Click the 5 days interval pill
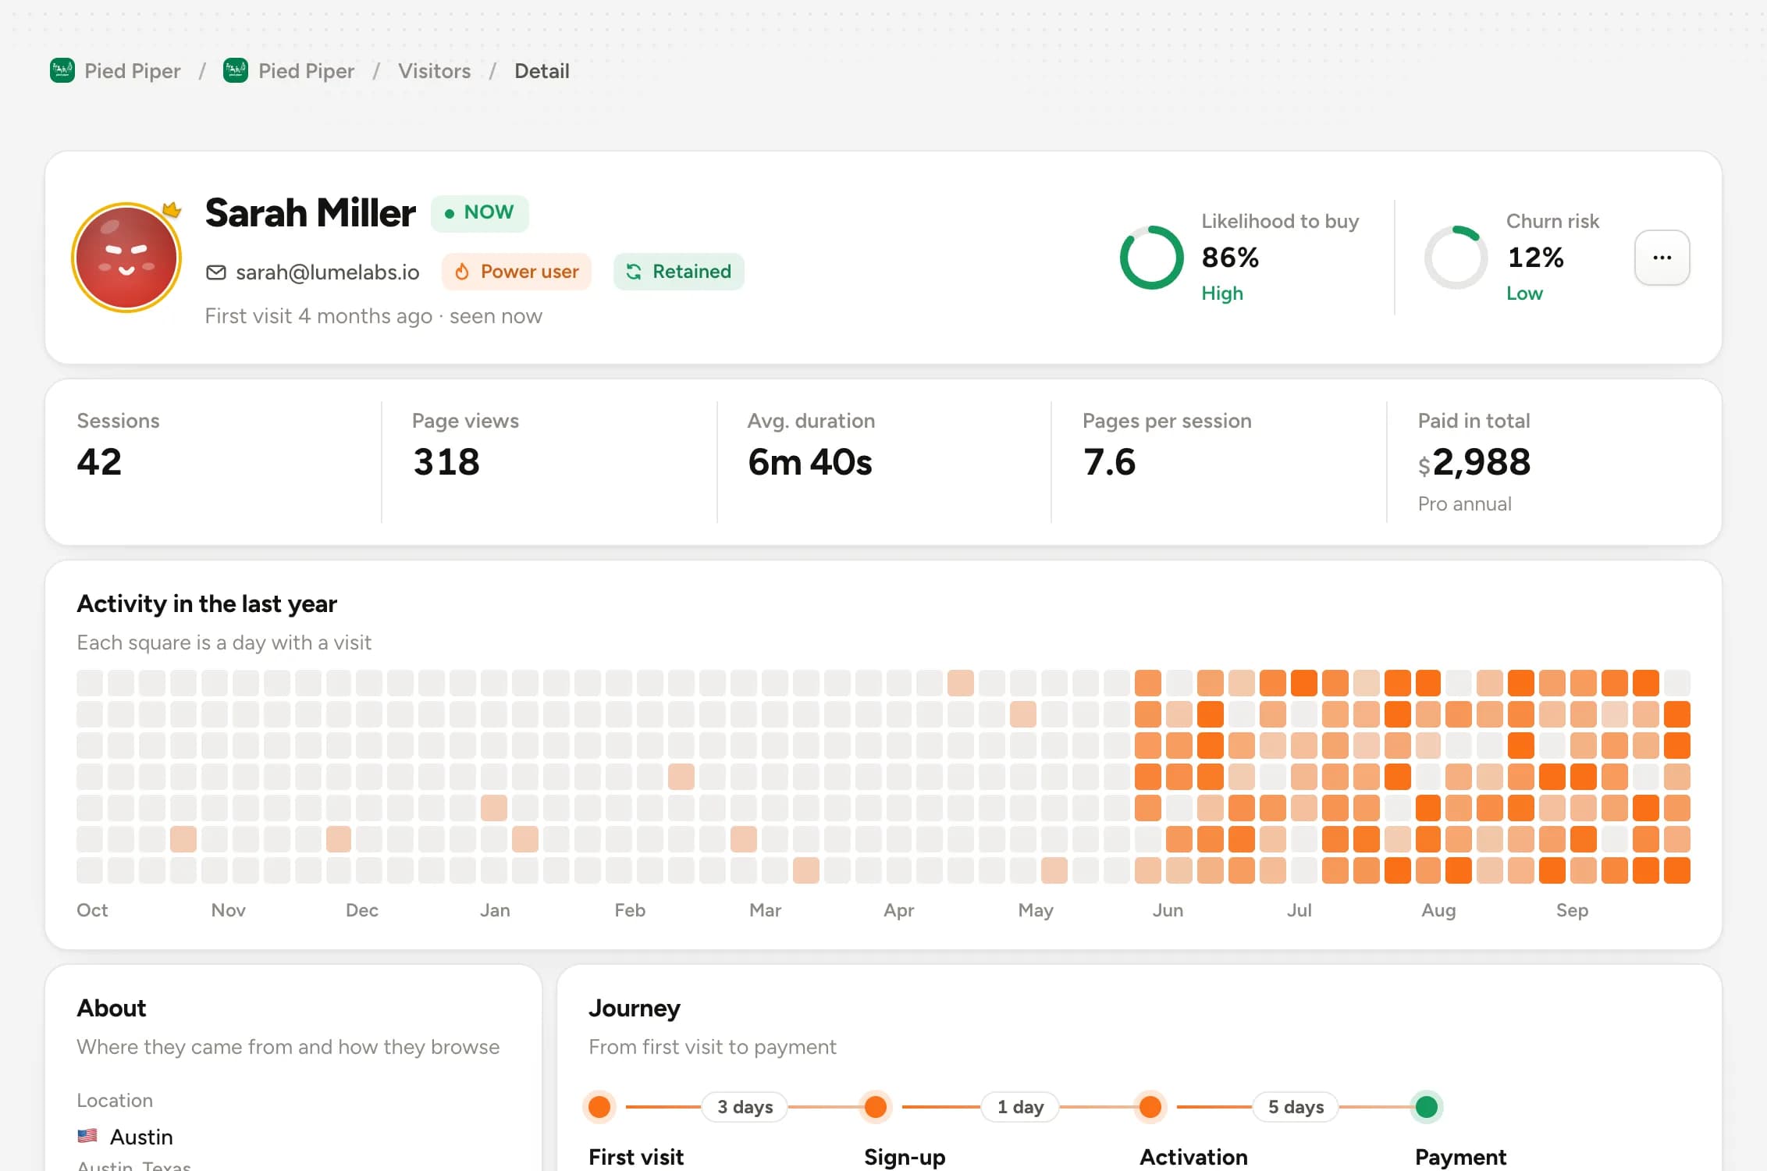This screenshot has height=1171, width=1767. pos(1296,1107)
